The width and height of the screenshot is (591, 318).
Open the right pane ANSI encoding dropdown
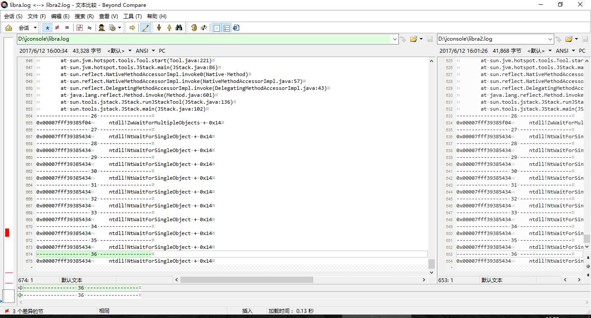(565, 51)
